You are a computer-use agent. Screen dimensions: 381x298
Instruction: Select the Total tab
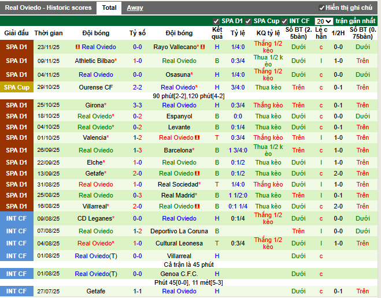[x=109, y=8]
